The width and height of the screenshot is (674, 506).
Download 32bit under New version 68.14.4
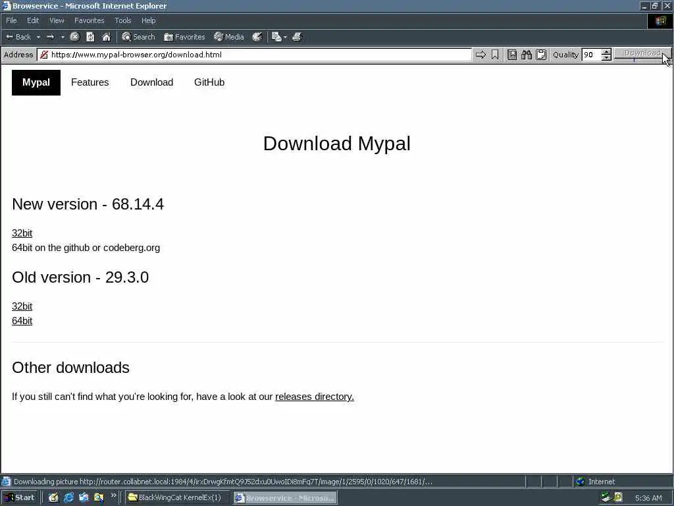tap(22, 233)
